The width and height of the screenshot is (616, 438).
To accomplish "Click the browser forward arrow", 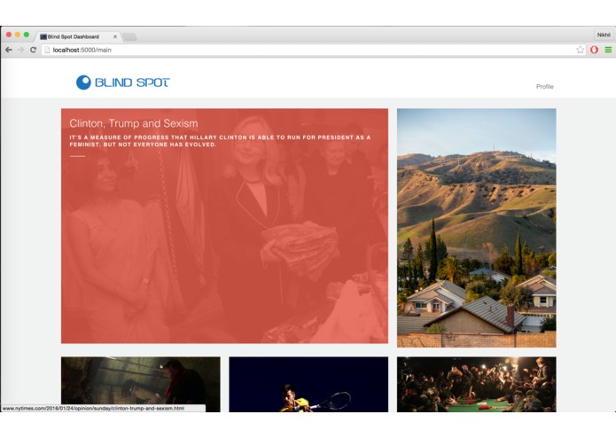I will (x=20, y=50).
